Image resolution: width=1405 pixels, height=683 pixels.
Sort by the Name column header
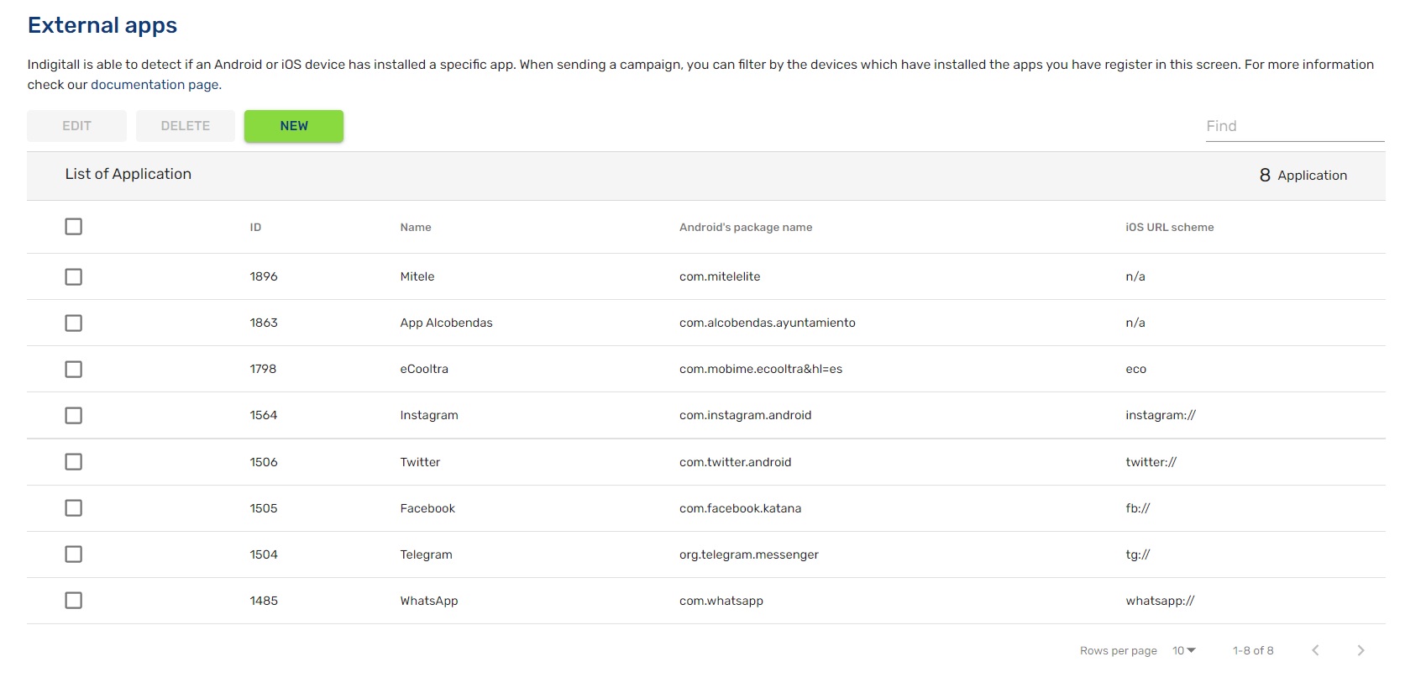(416, 228)
